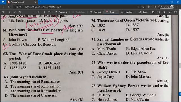The width and height of the screenshot is (181, 102).
Task: Click the page number field showing 5
Action: pyautogui.click(x=10, y=12)
